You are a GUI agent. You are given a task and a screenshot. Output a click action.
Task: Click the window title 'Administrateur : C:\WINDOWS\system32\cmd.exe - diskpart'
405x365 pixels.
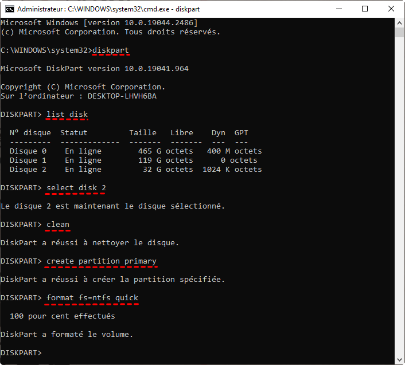point(108,9)
